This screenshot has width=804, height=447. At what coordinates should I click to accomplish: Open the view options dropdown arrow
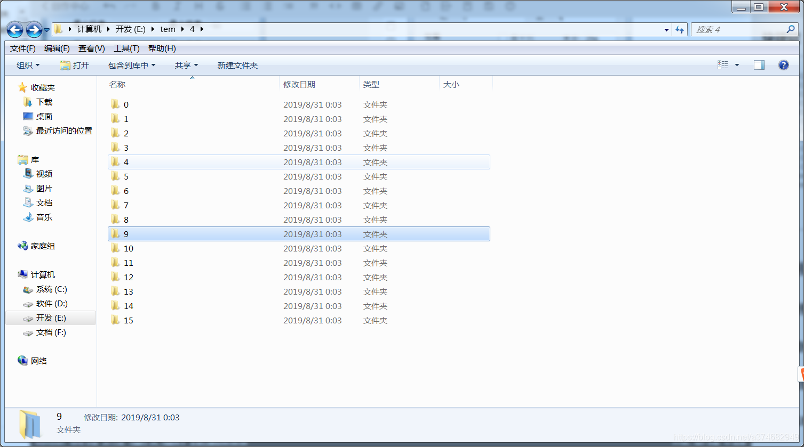[737, 65]
